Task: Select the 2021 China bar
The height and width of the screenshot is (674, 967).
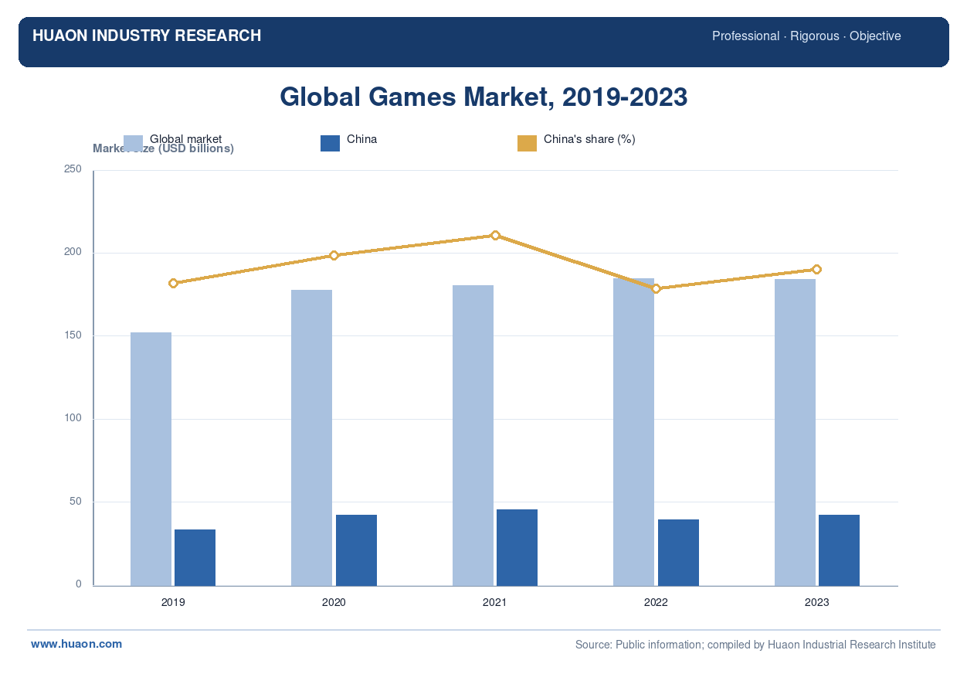Action: click(x=517, y=547)
